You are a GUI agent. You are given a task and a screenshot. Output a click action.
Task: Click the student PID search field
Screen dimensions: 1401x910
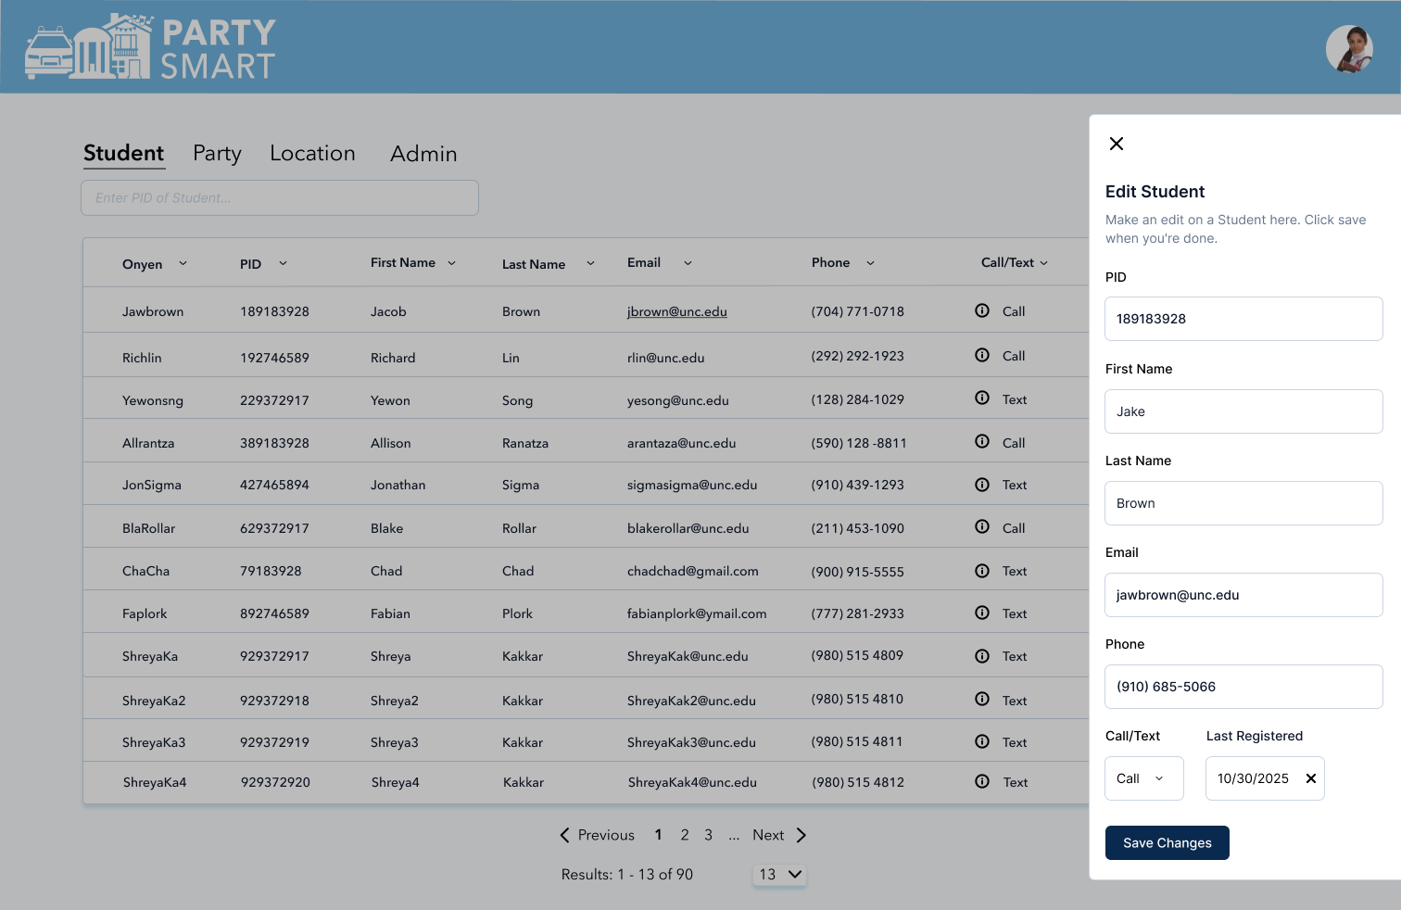coord(280,197)
